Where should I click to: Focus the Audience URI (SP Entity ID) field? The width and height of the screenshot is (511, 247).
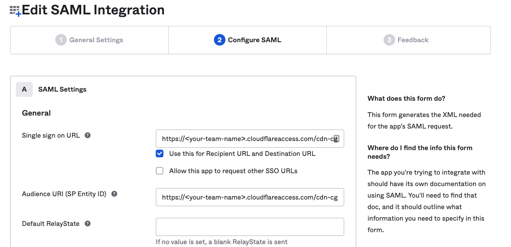coord(249,197)
